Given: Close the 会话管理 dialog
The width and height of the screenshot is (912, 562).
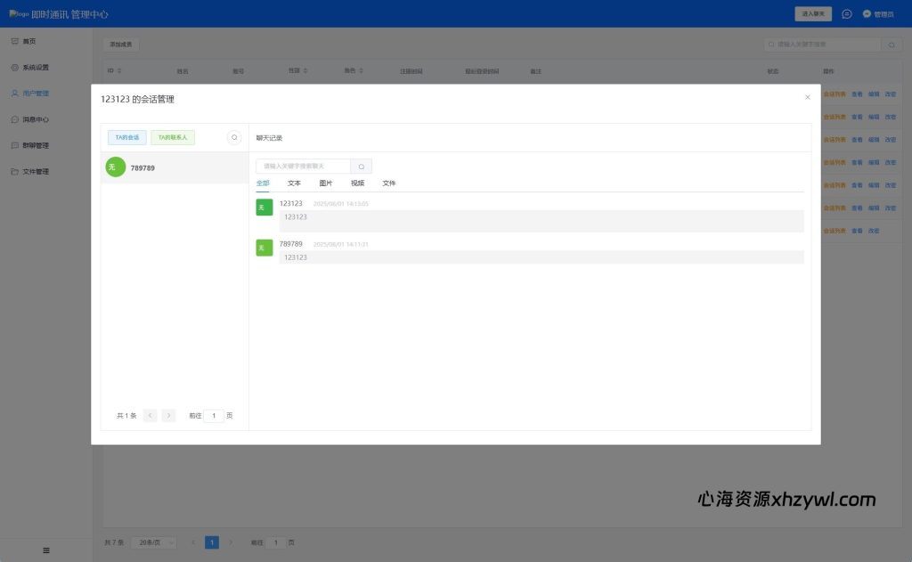Looking at the screenshot, I should tap(808, 97).
